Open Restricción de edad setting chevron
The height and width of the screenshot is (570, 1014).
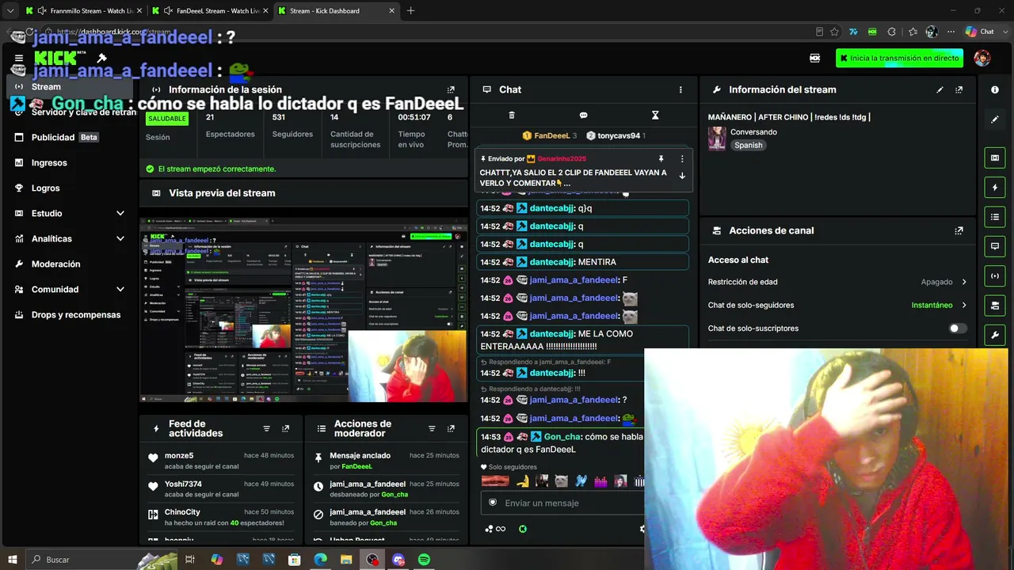(x=964, y=282)
